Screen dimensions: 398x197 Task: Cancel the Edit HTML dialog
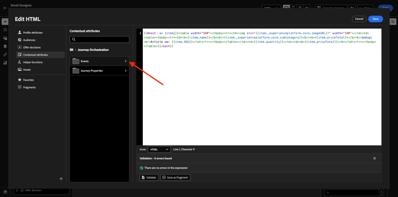pyautogui.click(x=359, y=19)
